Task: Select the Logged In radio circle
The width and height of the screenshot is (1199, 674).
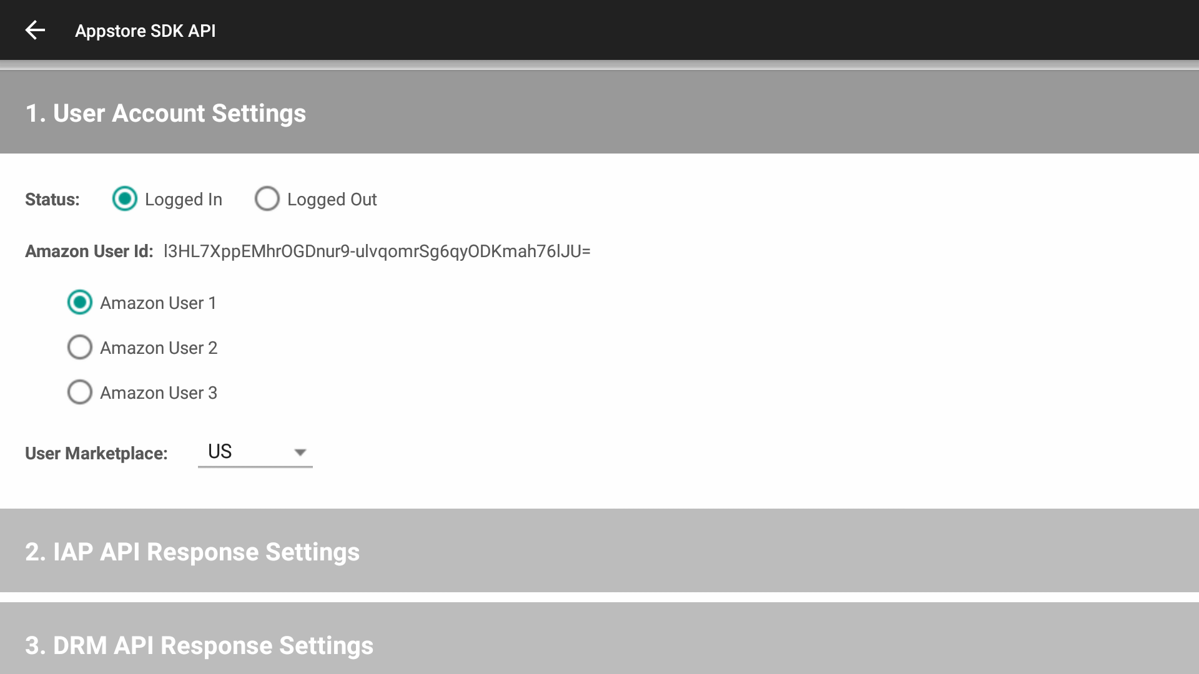Action: pyautogui.click(x=124, y=199)
